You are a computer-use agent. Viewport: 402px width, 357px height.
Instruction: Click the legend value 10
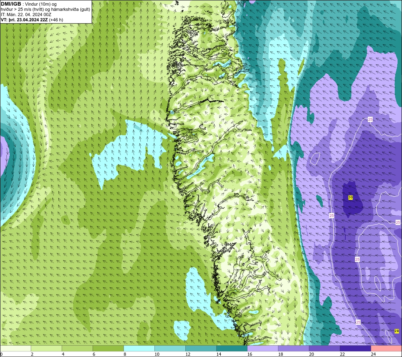[157, 354]
